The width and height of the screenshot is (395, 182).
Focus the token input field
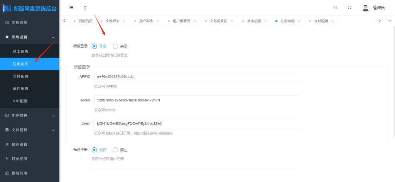point(197,124)
